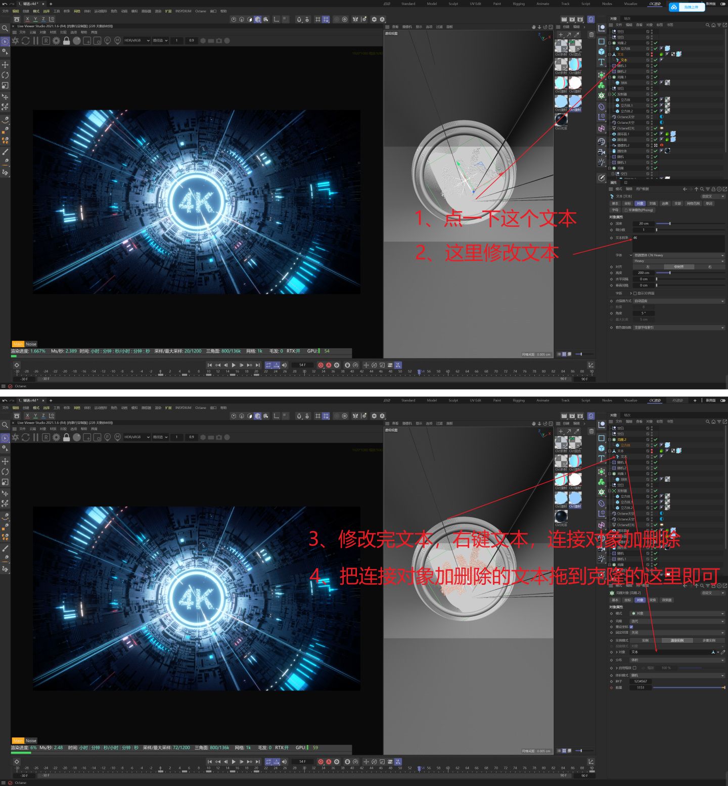Viewport: 728px width, 786px height.
Task: Click the delete material trash icon, upper material manager
Action: click(x=591, y=35)
